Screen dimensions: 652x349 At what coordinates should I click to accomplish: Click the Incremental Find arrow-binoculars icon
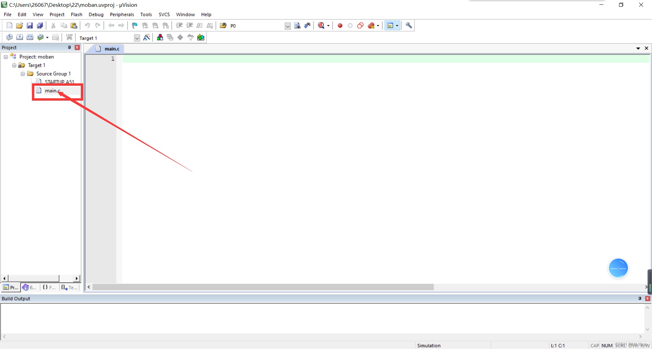(x=307, y=25)
